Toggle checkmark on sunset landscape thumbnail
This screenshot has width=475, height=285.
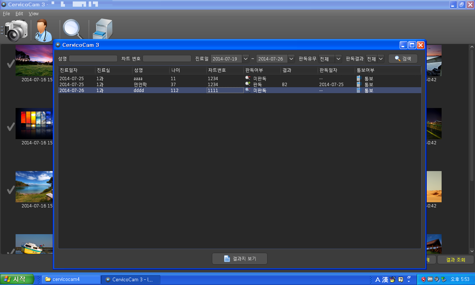click(x=11, y=64)
